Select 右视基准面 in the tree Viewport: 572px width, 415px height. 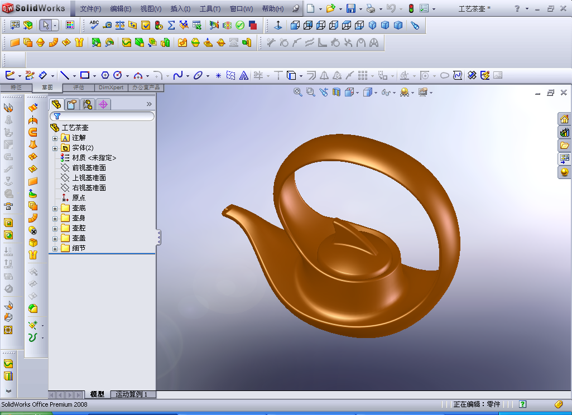tap(89, 188)
